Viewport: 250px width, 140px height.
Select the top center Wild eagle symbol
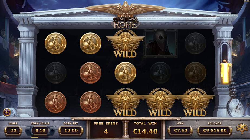pyautogui.click(x=125, y=43)
